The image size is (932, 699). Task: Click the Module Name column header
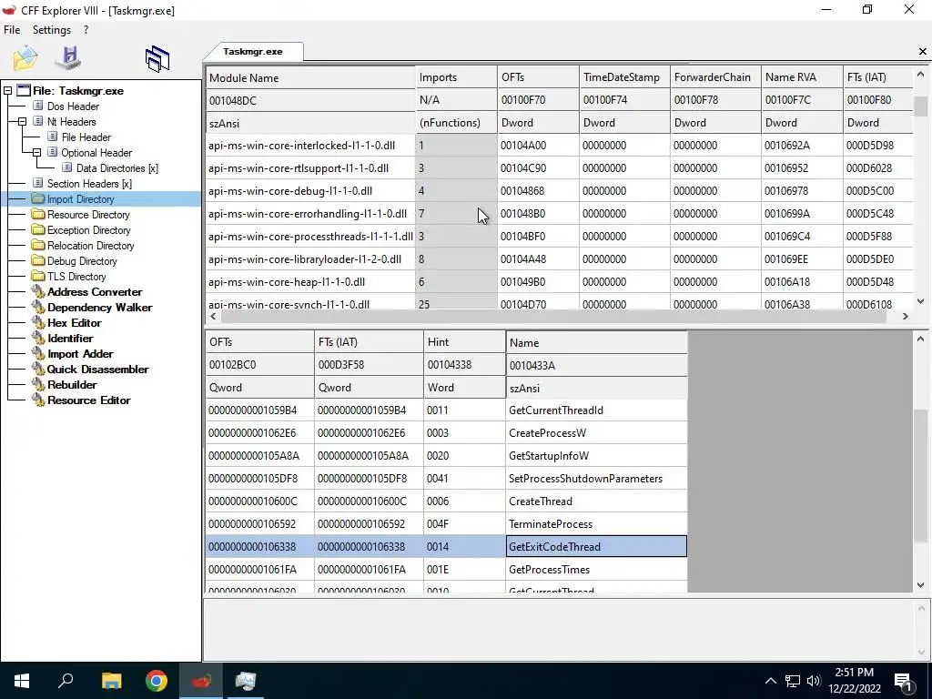(x=310, y=77)
